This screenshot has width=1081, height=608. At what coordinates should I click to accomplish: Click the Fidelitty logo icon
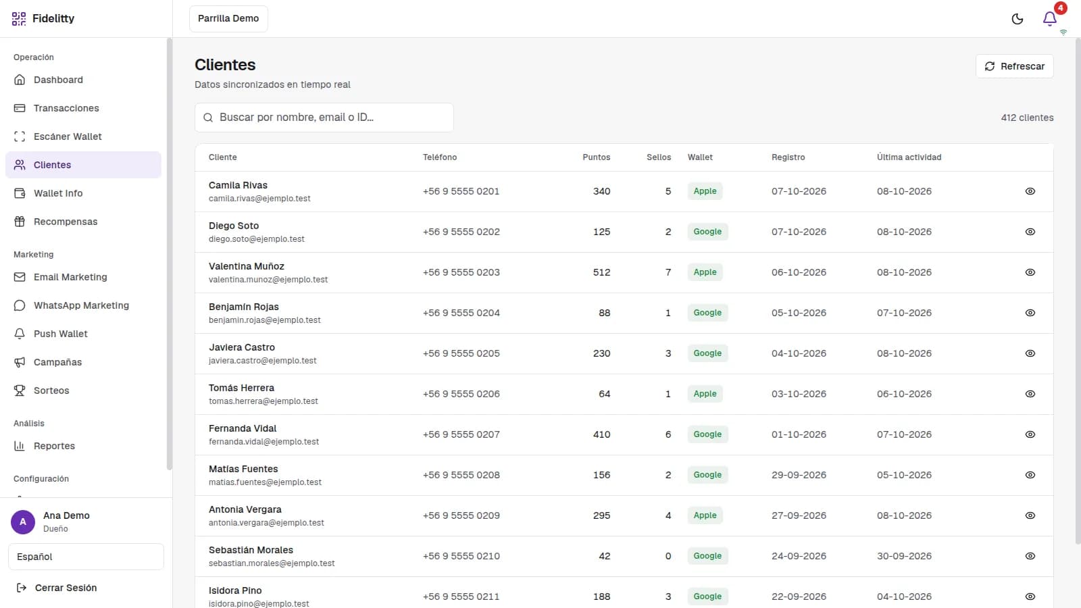pyautogui.click(x=19, y=19)
